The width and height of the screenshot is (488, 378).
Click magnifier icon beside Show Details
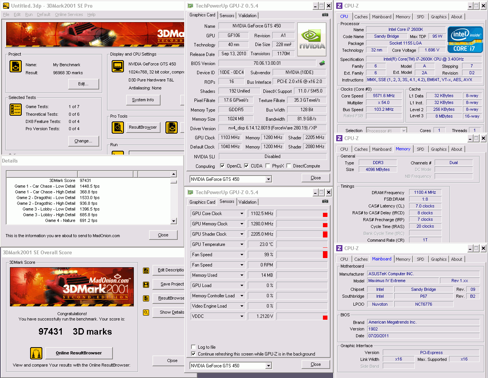(x=146, y=313)
